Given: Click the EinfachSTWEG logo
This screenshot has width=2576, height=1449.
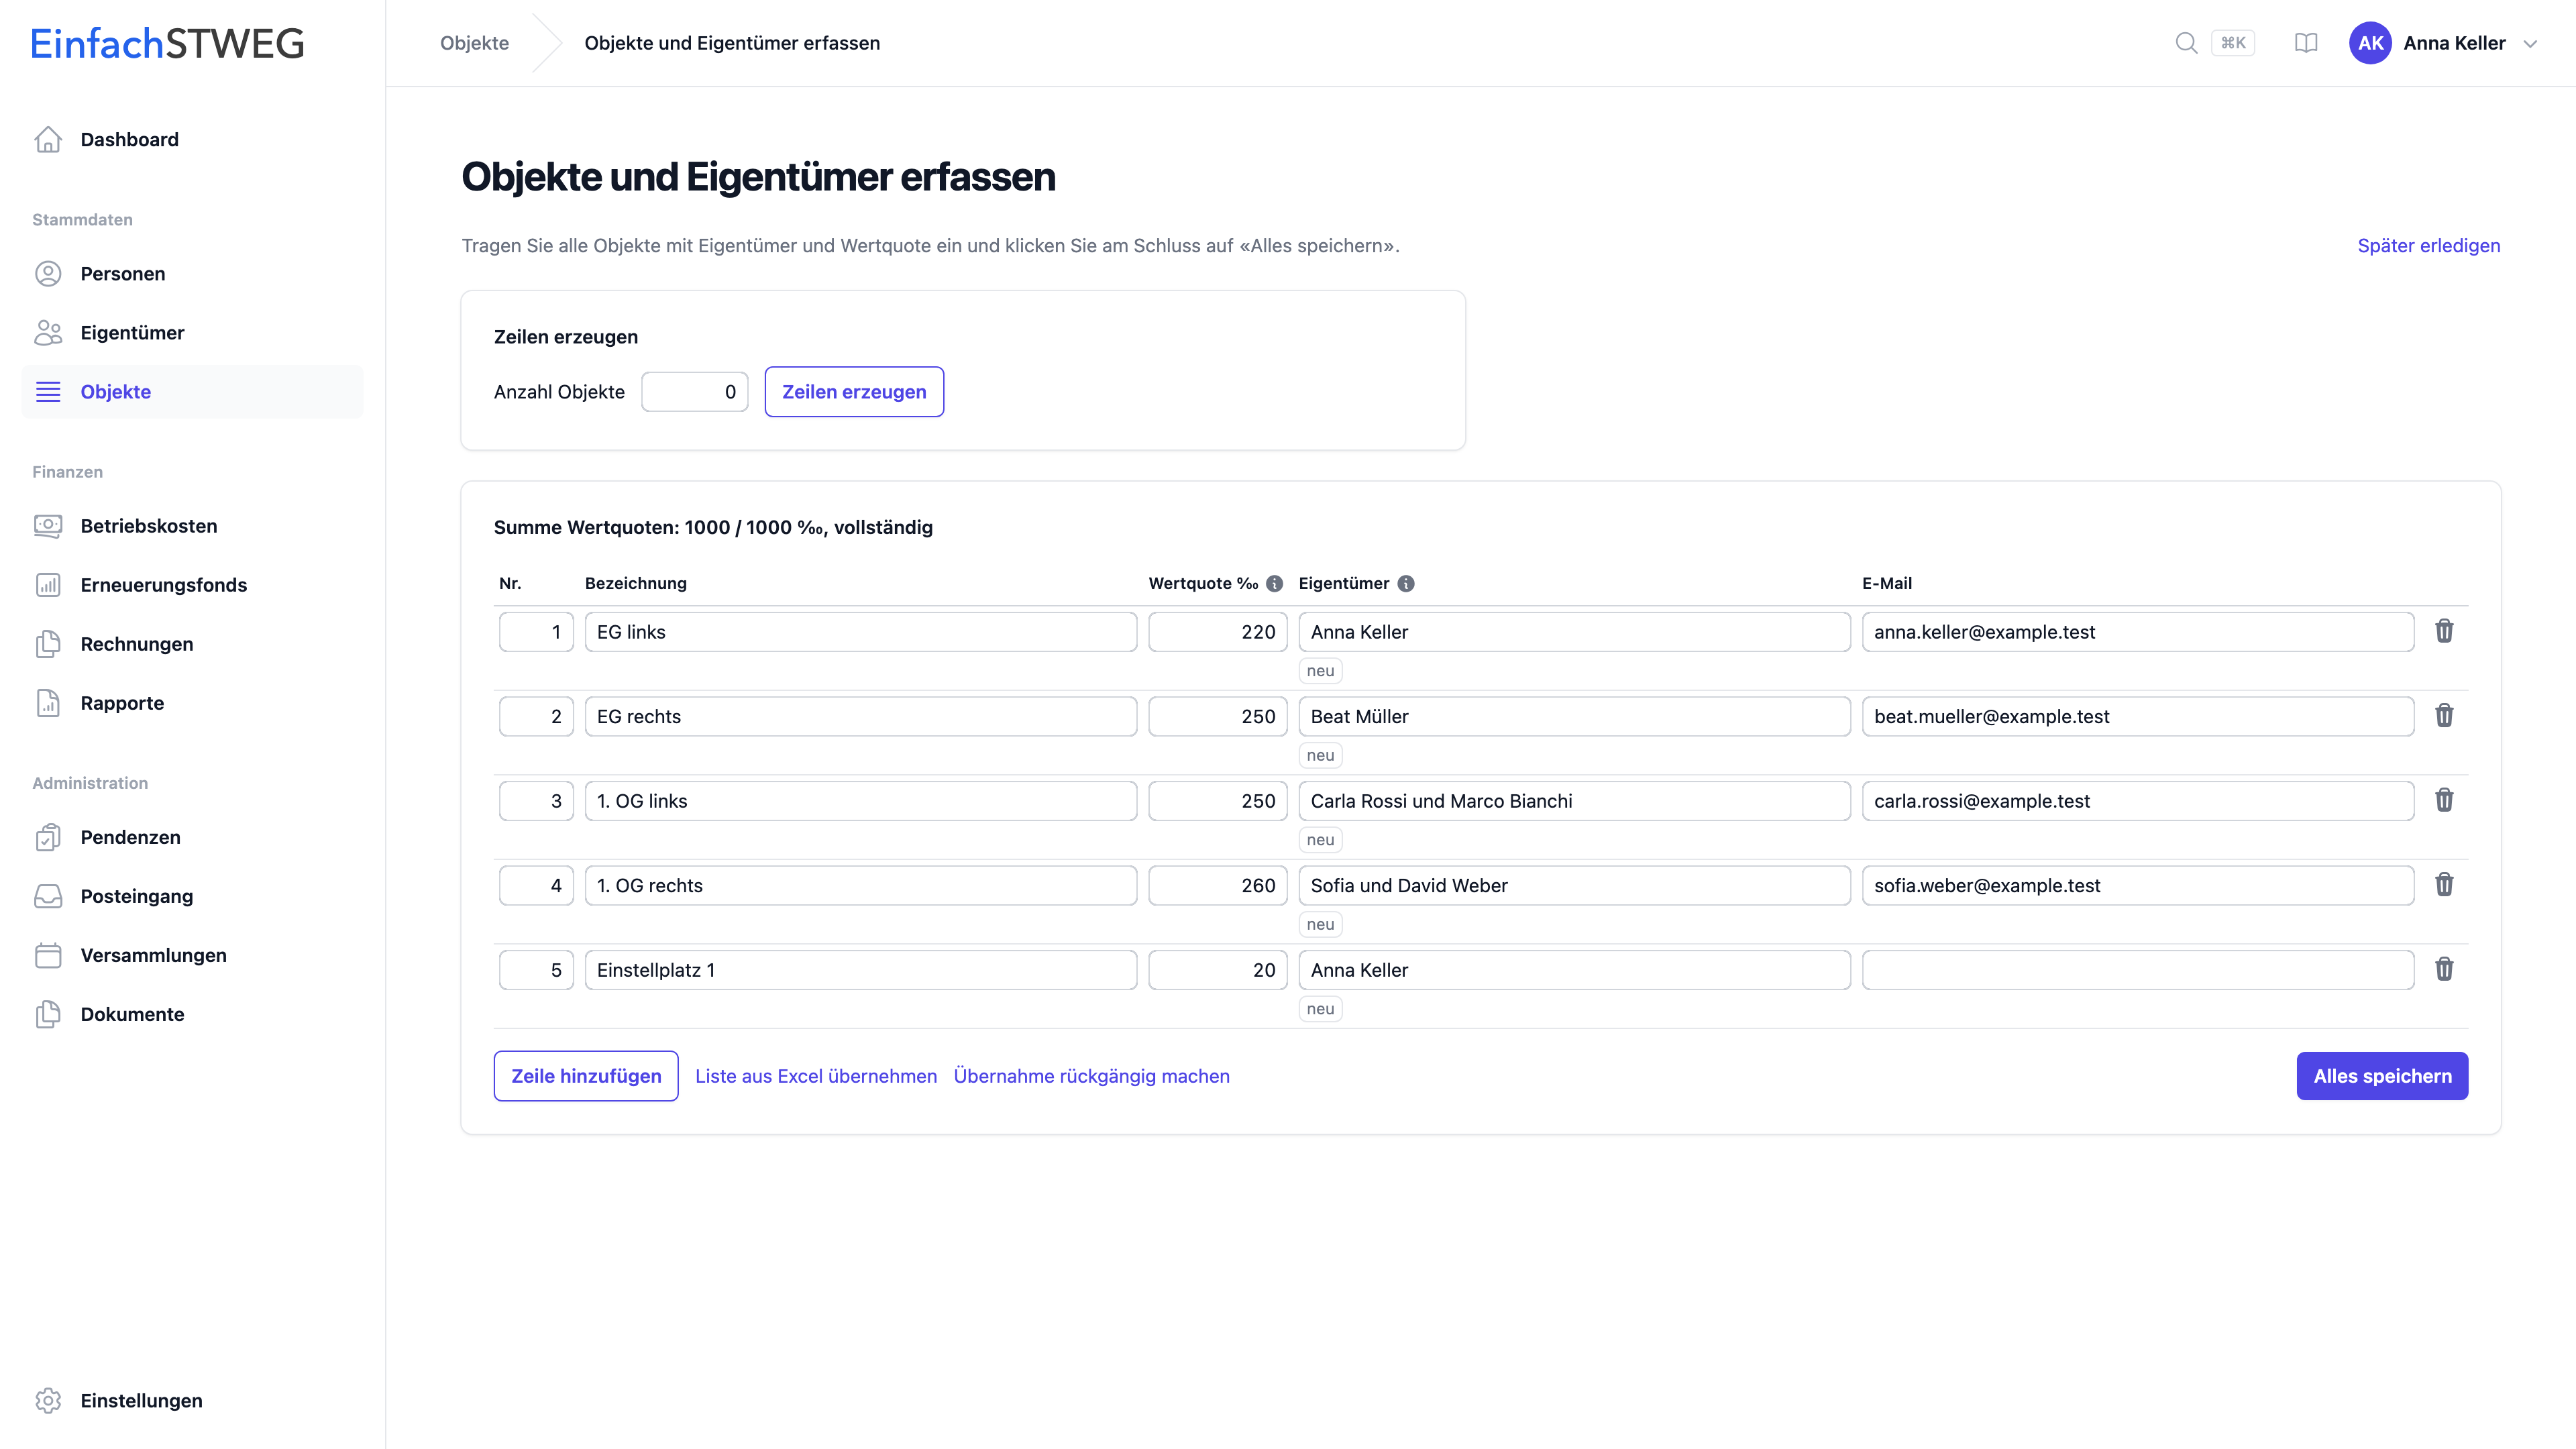Looking at the screenshot, I should pos(168,43).
